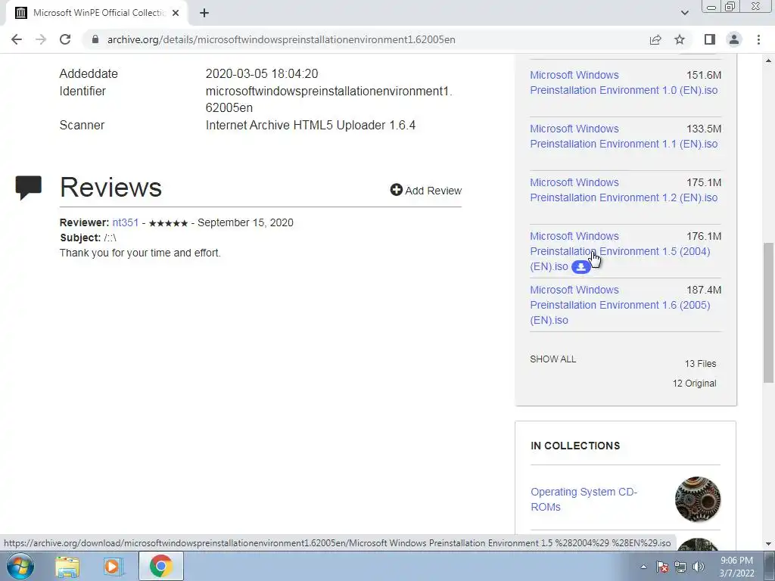Click SHOW ALL files link

coord(552,359)
